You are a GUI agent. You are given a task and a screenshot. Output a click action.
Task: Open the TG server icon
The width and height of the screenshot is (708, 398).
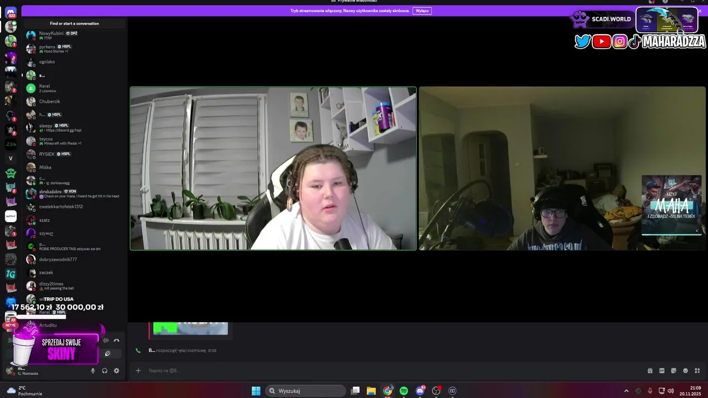11,274
